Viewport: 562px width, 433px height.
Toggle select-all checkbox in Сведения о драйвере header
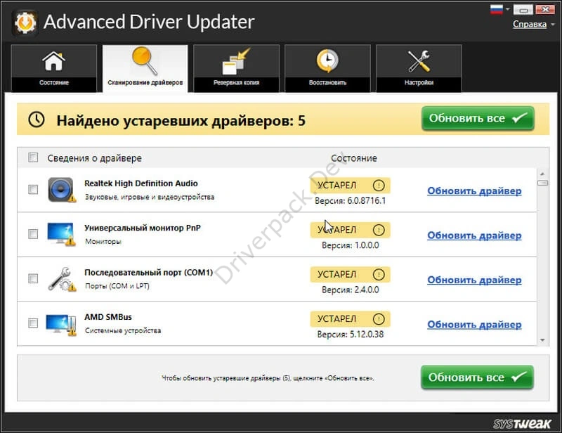tap(33, 157)
